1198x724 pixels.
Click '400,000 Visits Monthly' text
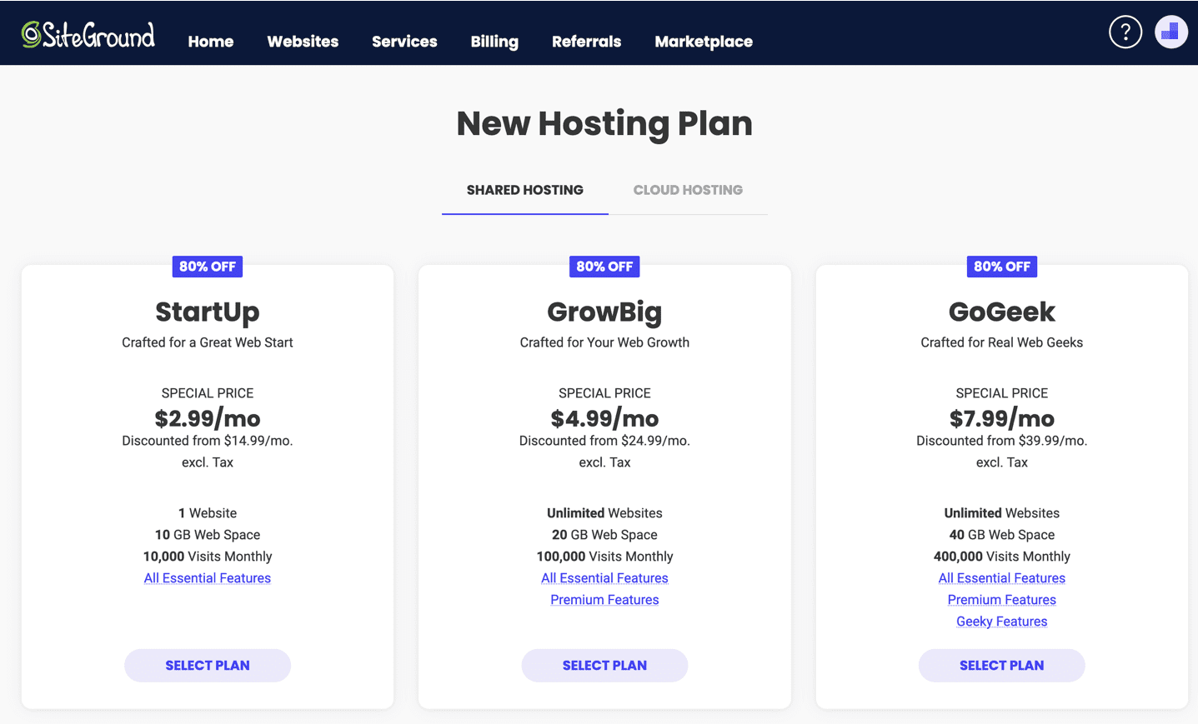click(x=1002, y=557)
